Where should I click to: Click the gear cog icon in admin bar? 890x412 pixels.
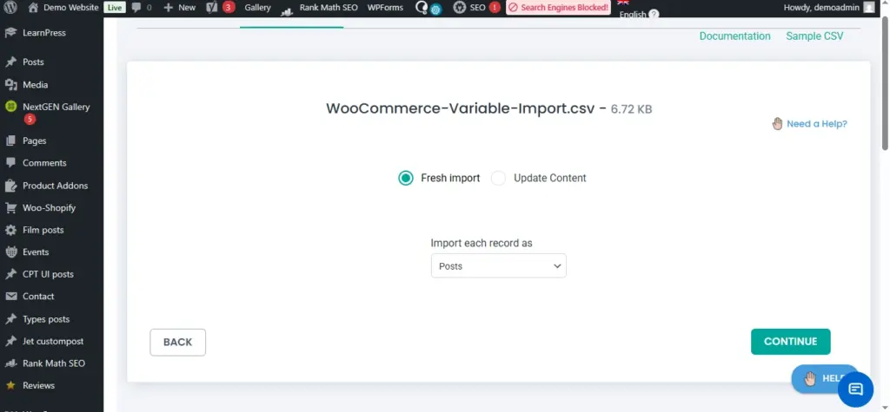tap(436, 10)
